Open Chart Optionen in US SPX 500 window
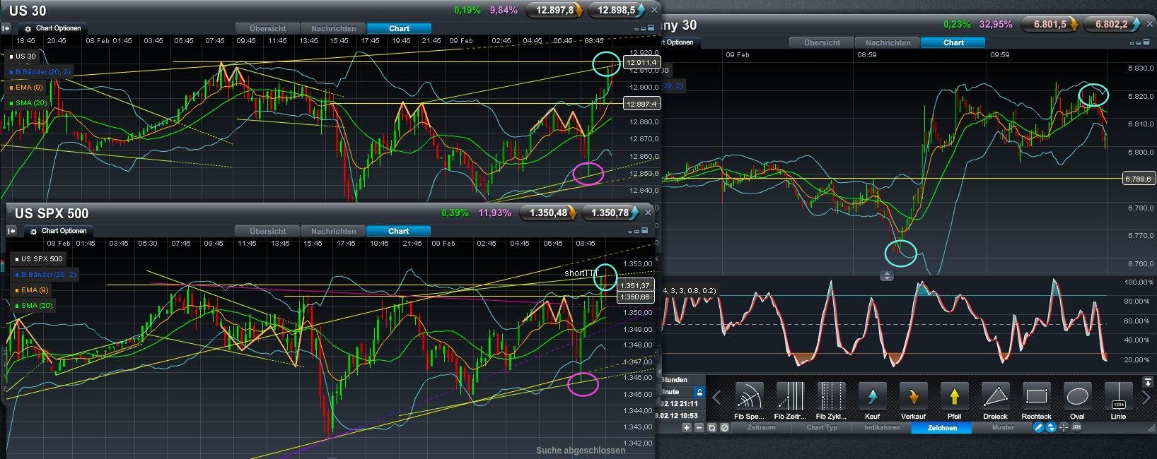 point(58,231)
